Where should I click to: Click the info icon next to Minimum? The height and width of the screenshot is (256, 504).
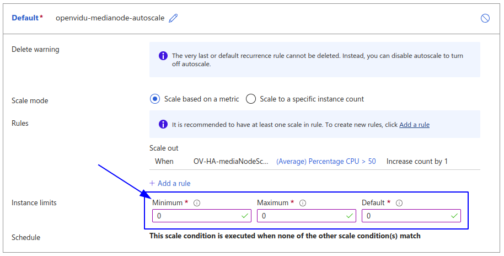coord(197,203)
